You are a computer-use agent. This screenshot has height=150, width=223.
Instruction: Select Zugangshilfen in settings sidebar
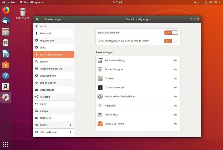pyautogui.click(x=54, y=76)
